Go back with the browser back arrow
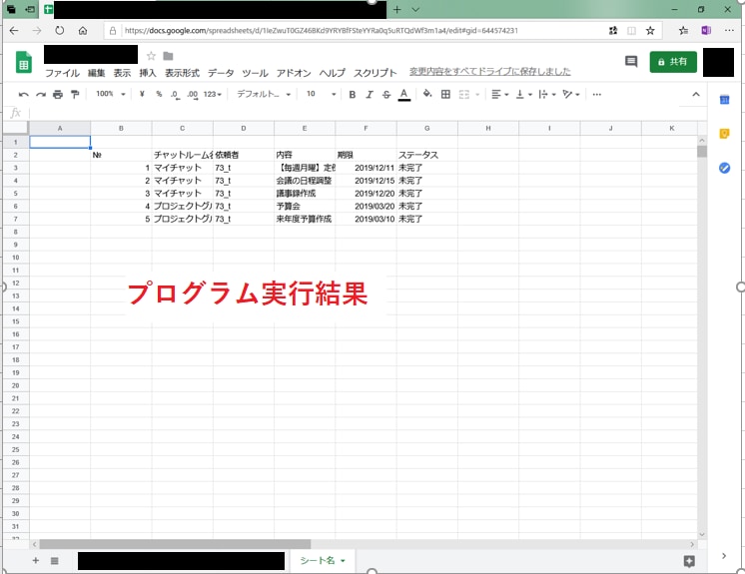This screenshot has height=574, width=745. coord(14,30)
